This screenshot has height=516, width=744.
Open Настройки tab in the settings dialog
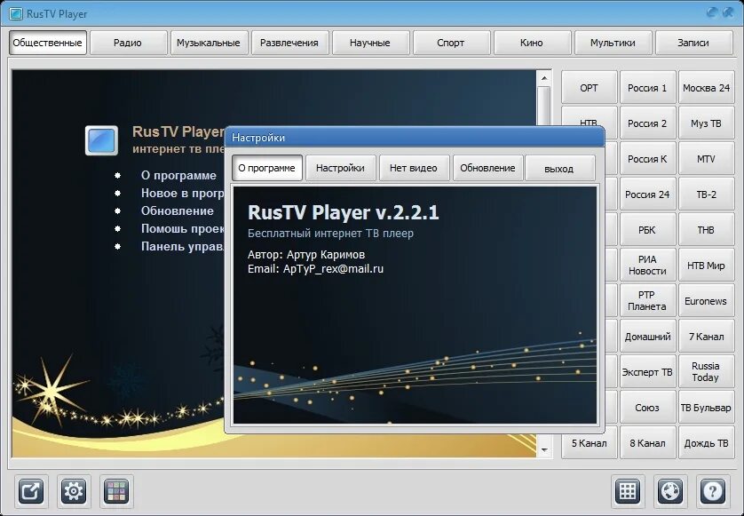340,168
